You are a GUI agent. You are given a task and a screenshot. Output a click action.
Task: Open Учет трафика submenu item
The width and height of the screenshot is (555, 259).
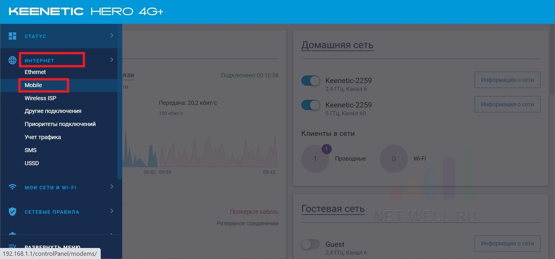pos(43,137)
